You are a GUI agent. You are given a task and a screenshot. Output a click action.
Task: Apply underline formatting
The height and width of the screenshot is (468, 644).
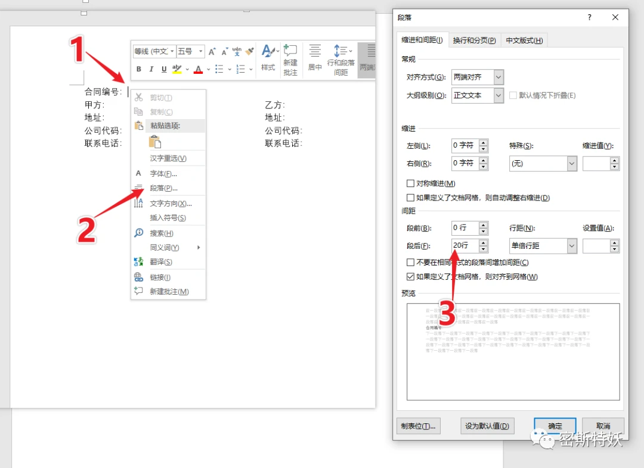pos(163,68)
